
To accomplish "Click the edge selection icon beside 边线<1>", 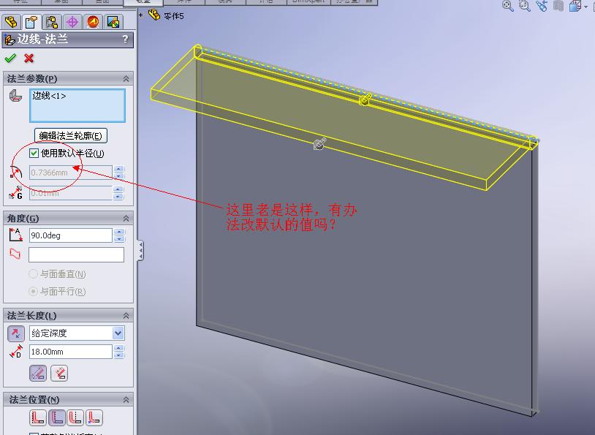I will tap(15, 95).
